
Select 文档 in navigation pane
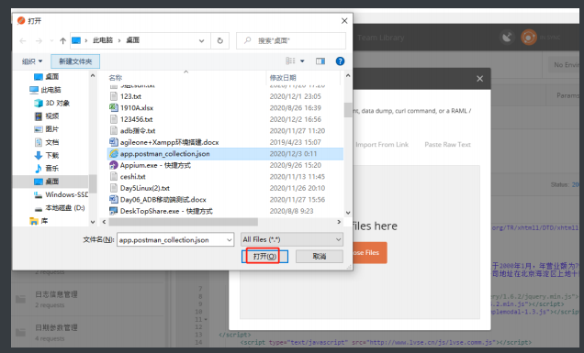pos(47,142)
